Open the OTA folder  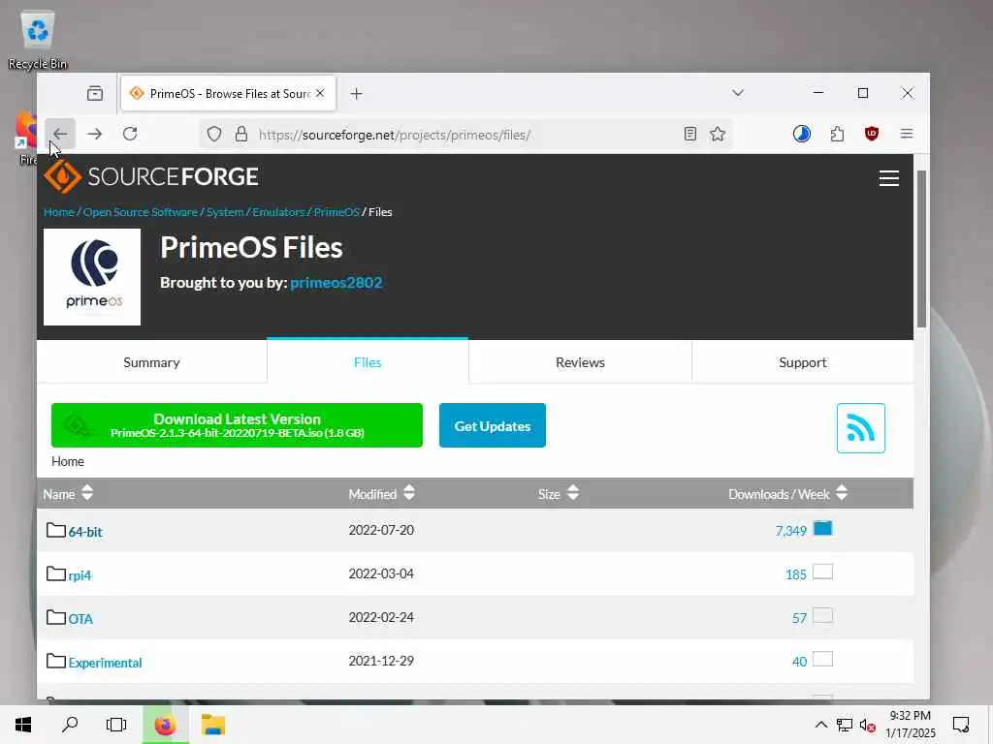click(80, 619)
